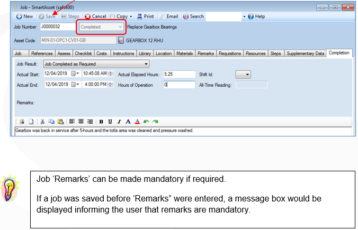
Task: Open the Checklist tab
Action: pyautogui.click(x=83, y=53)
